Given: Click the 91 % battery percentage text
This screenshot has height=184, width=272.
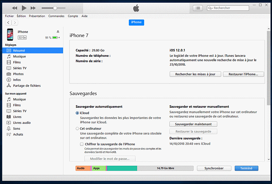Looking at the screenshot, I should (x=48, y=38).
